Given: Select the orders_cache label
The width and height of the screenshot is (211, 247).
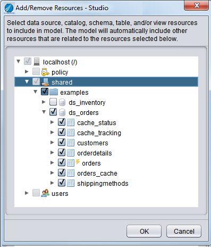Looking at the screenshot, I should (97, 174).
